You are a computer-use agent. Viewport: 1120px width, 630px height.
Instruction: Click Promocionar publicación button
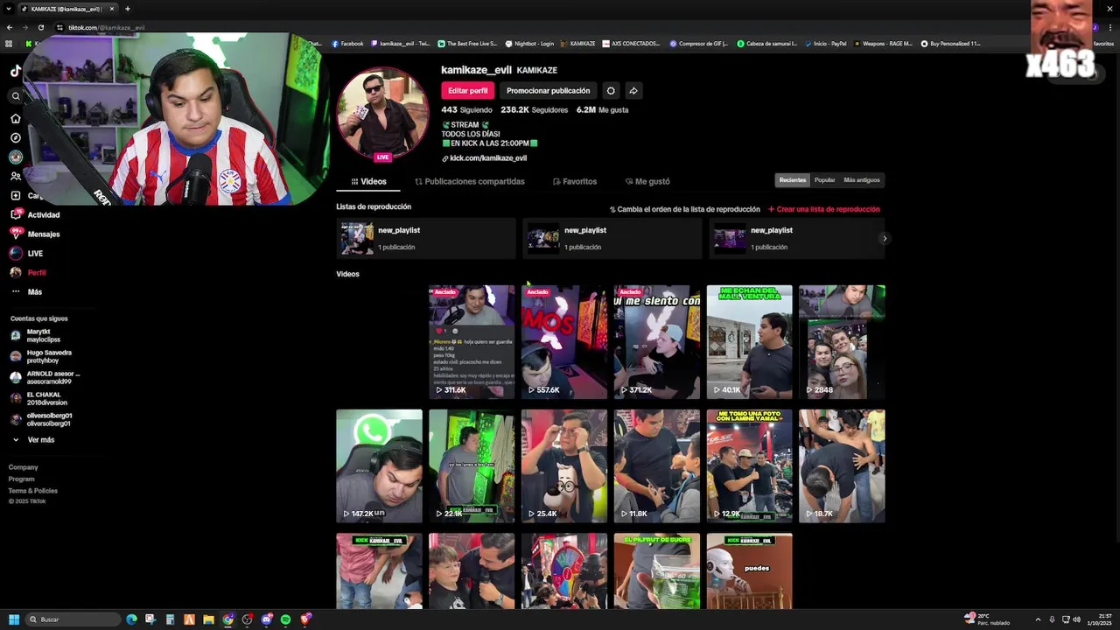point(548,90)
